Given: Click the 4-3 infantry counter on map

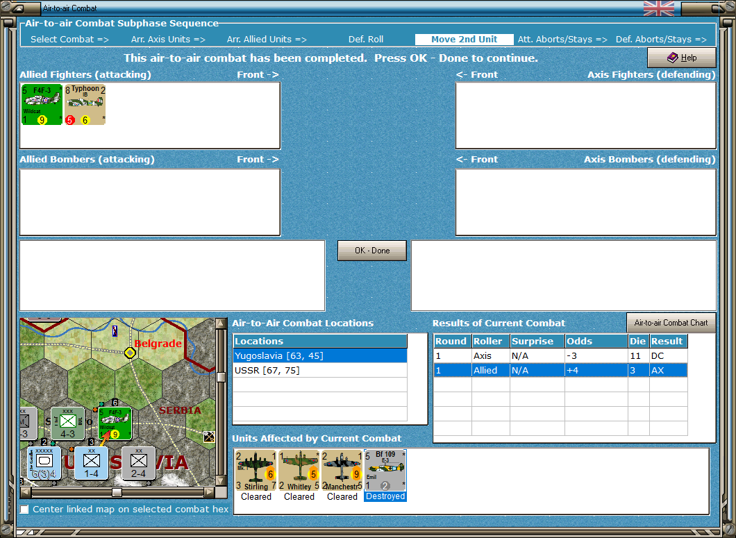Looking at the screenshot, I should 67,423.
